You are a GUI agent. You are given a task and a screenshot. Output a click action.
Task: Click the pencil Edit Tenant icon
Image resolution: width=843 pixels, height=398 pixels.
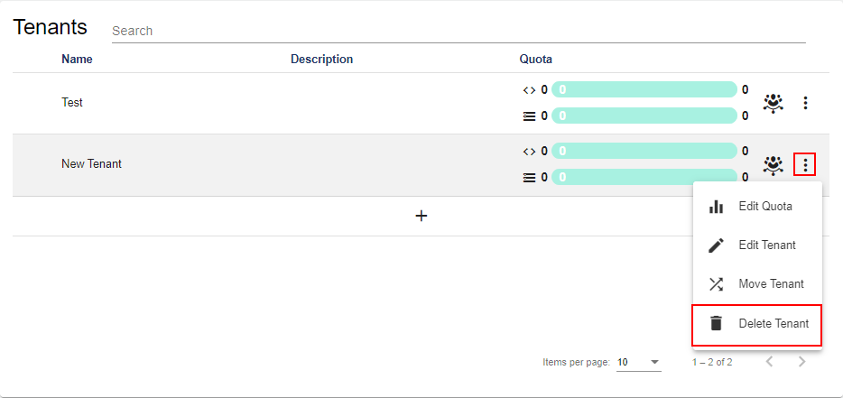[716, 245]
